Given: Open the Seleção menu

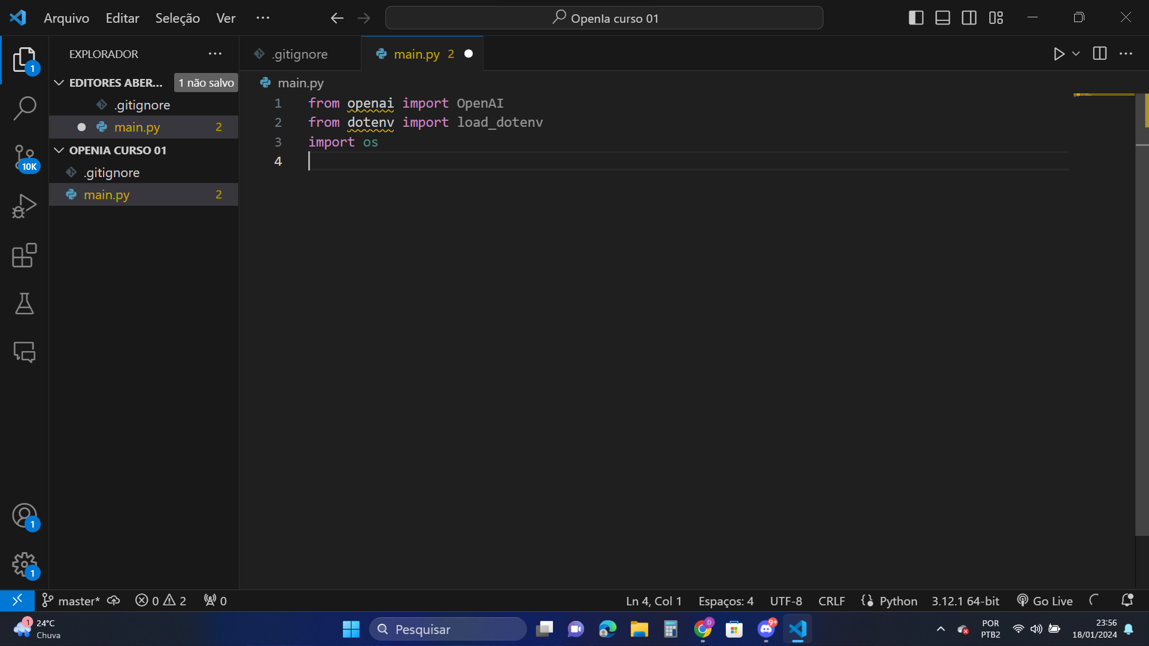Looking at the screenshot, I should [178, 18].
